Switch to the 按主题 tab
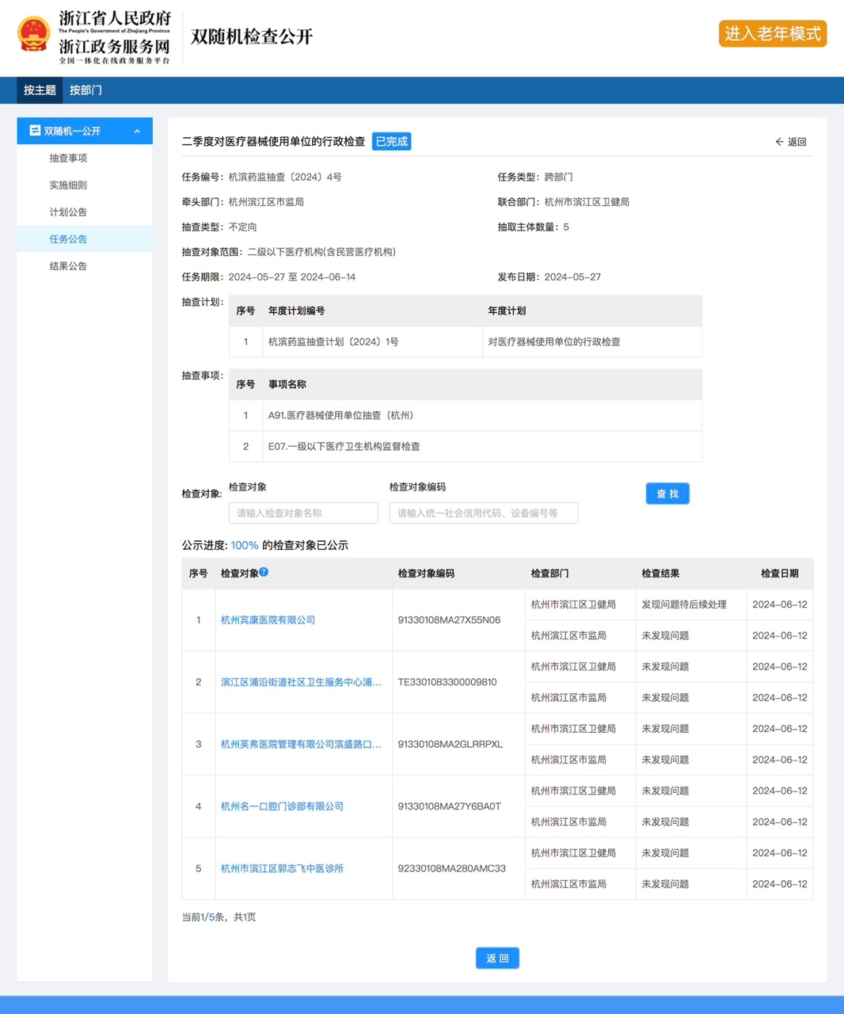The height and width of the screenshot is (1014, 844). pyautogui.click(x=40, y=90)
